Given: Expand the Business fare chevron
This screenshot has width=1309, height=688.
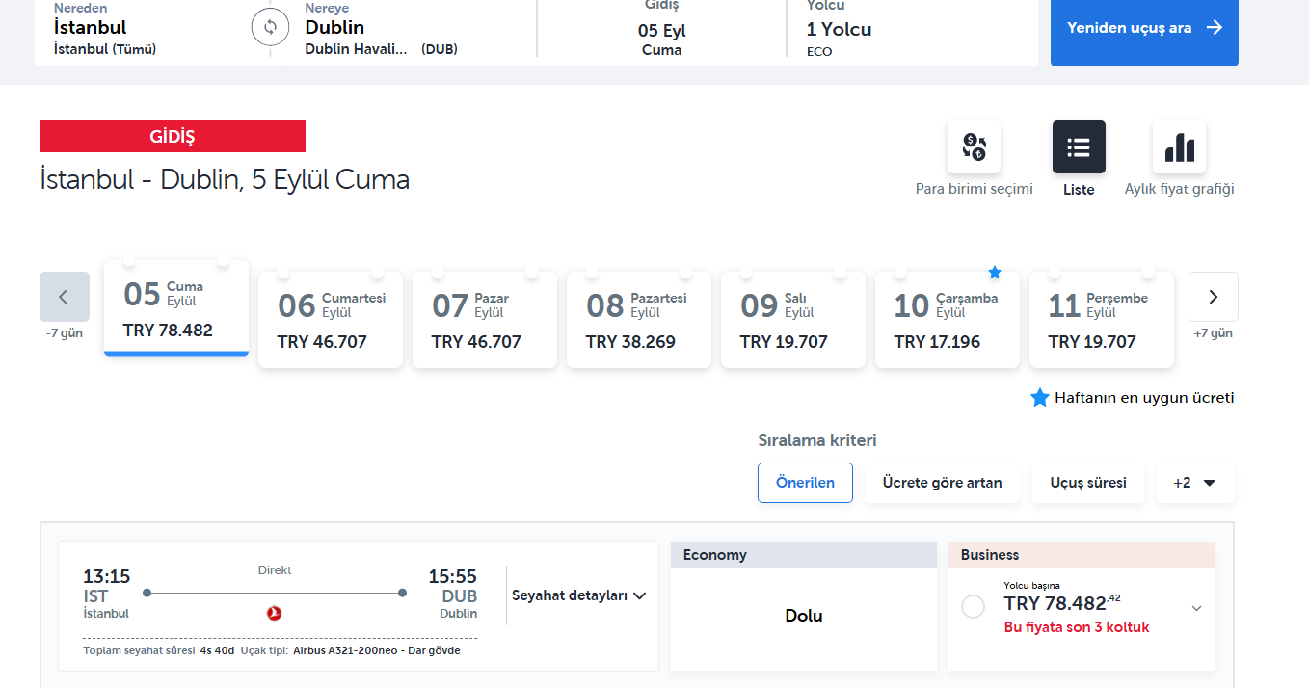Looking at the screenshot, I should [x=1196, y=608].
